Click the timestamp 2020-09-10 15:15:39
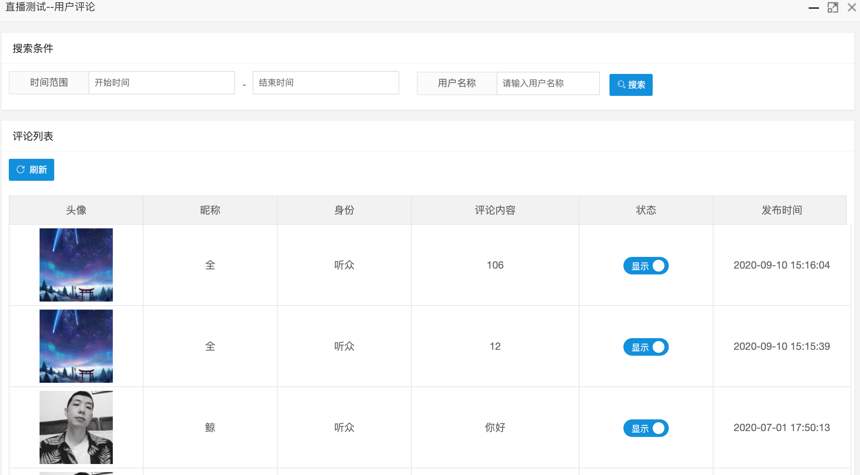Image resolution: width=860 pixels, height=475 pixels. click(782, 346)
